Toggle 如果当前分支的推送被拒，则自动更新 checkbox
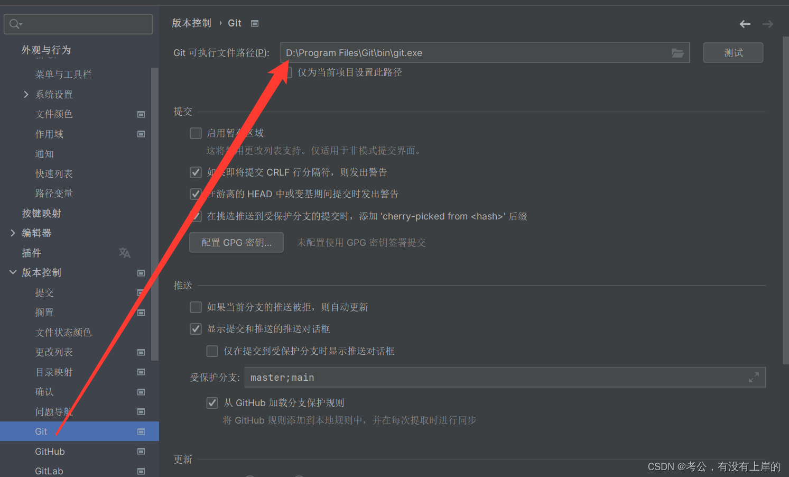Screen dimensions: 789x477 pyautogui.click(x=196, y=307)
